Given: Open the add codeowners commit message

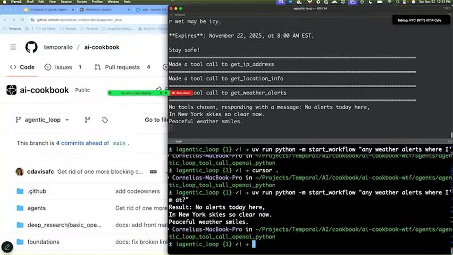Looking at the screenshot, I should [137, 191].
